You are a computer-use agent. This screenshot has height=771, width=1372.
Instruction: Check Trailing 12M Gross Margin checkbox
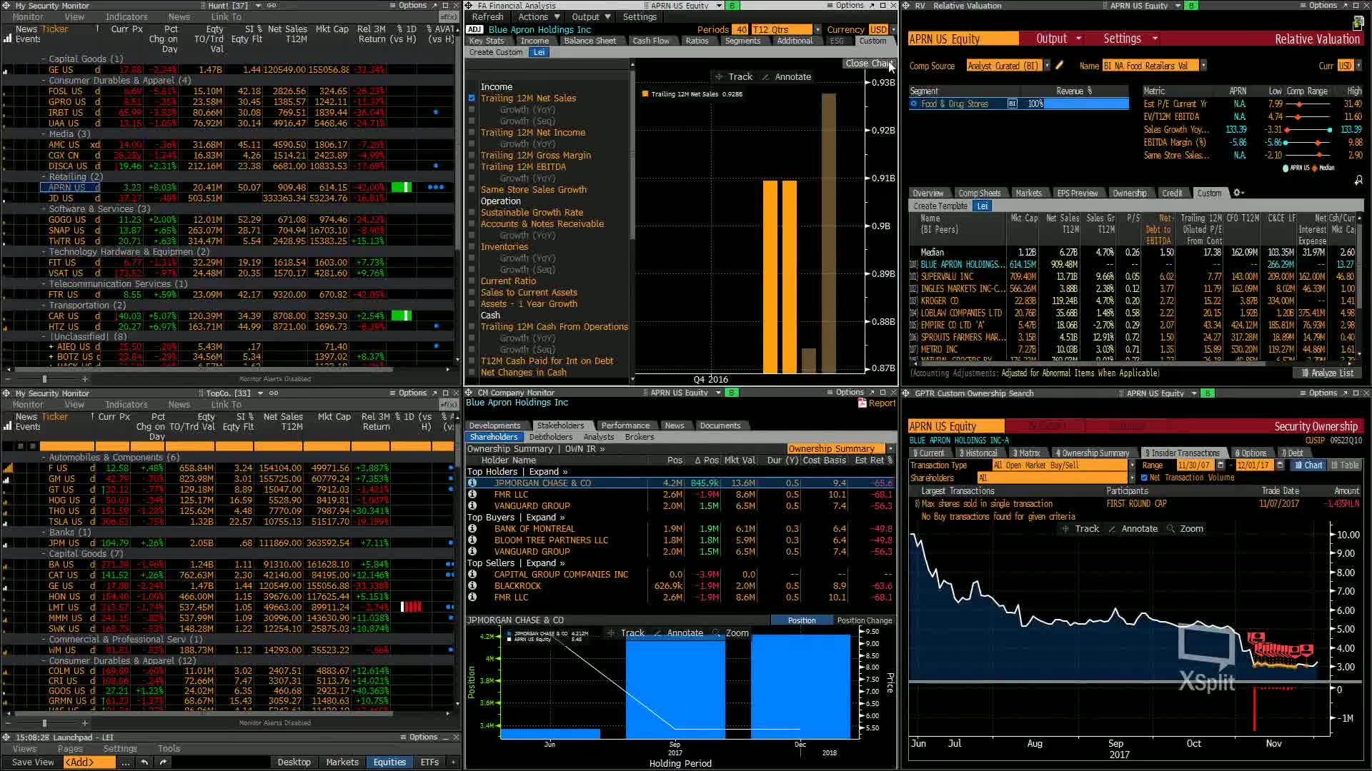[x=472, y=156]
